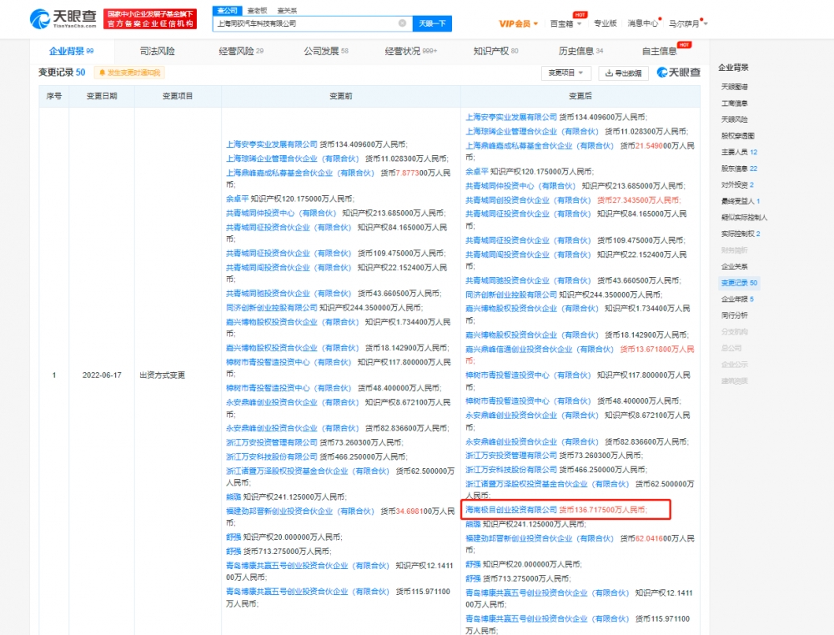Expand the 马尔萨月 user account menu
This screenshot has height=635, width=834.
pyautogui.click(x=688, y=23)
